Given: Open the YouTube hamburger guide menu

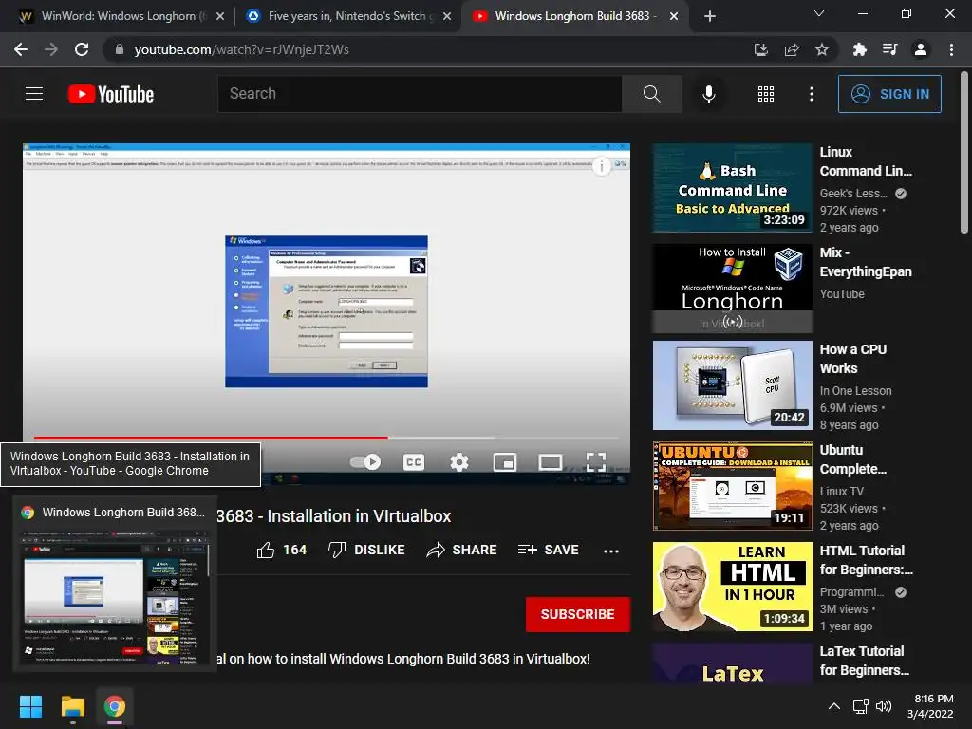Looking at the screenshot, I should [x=34, y=94].
